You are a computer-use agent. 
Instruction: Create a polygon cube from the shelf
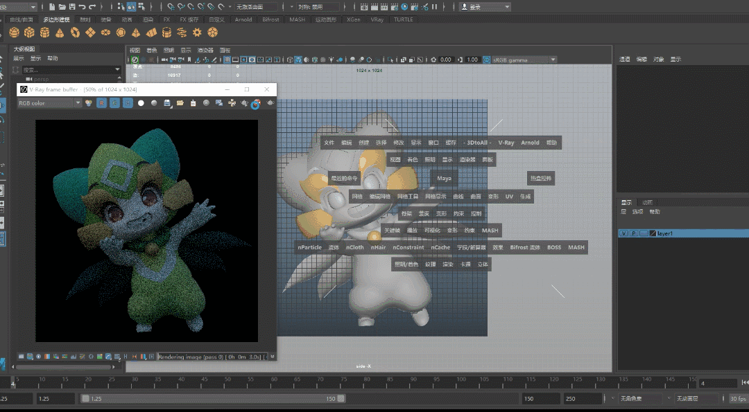coord(30,33)
